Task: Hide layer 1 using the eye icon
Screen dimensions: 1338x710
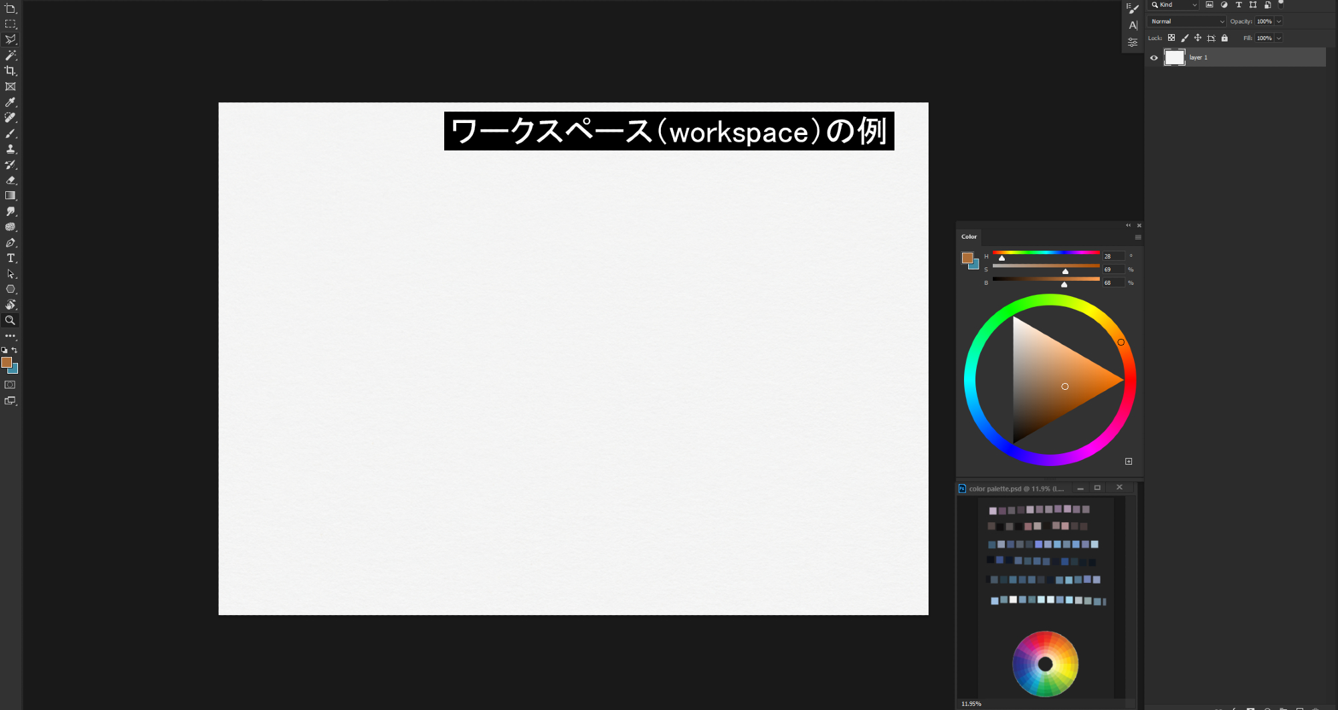Action: pyautogui.click(x=1154, y=57)
